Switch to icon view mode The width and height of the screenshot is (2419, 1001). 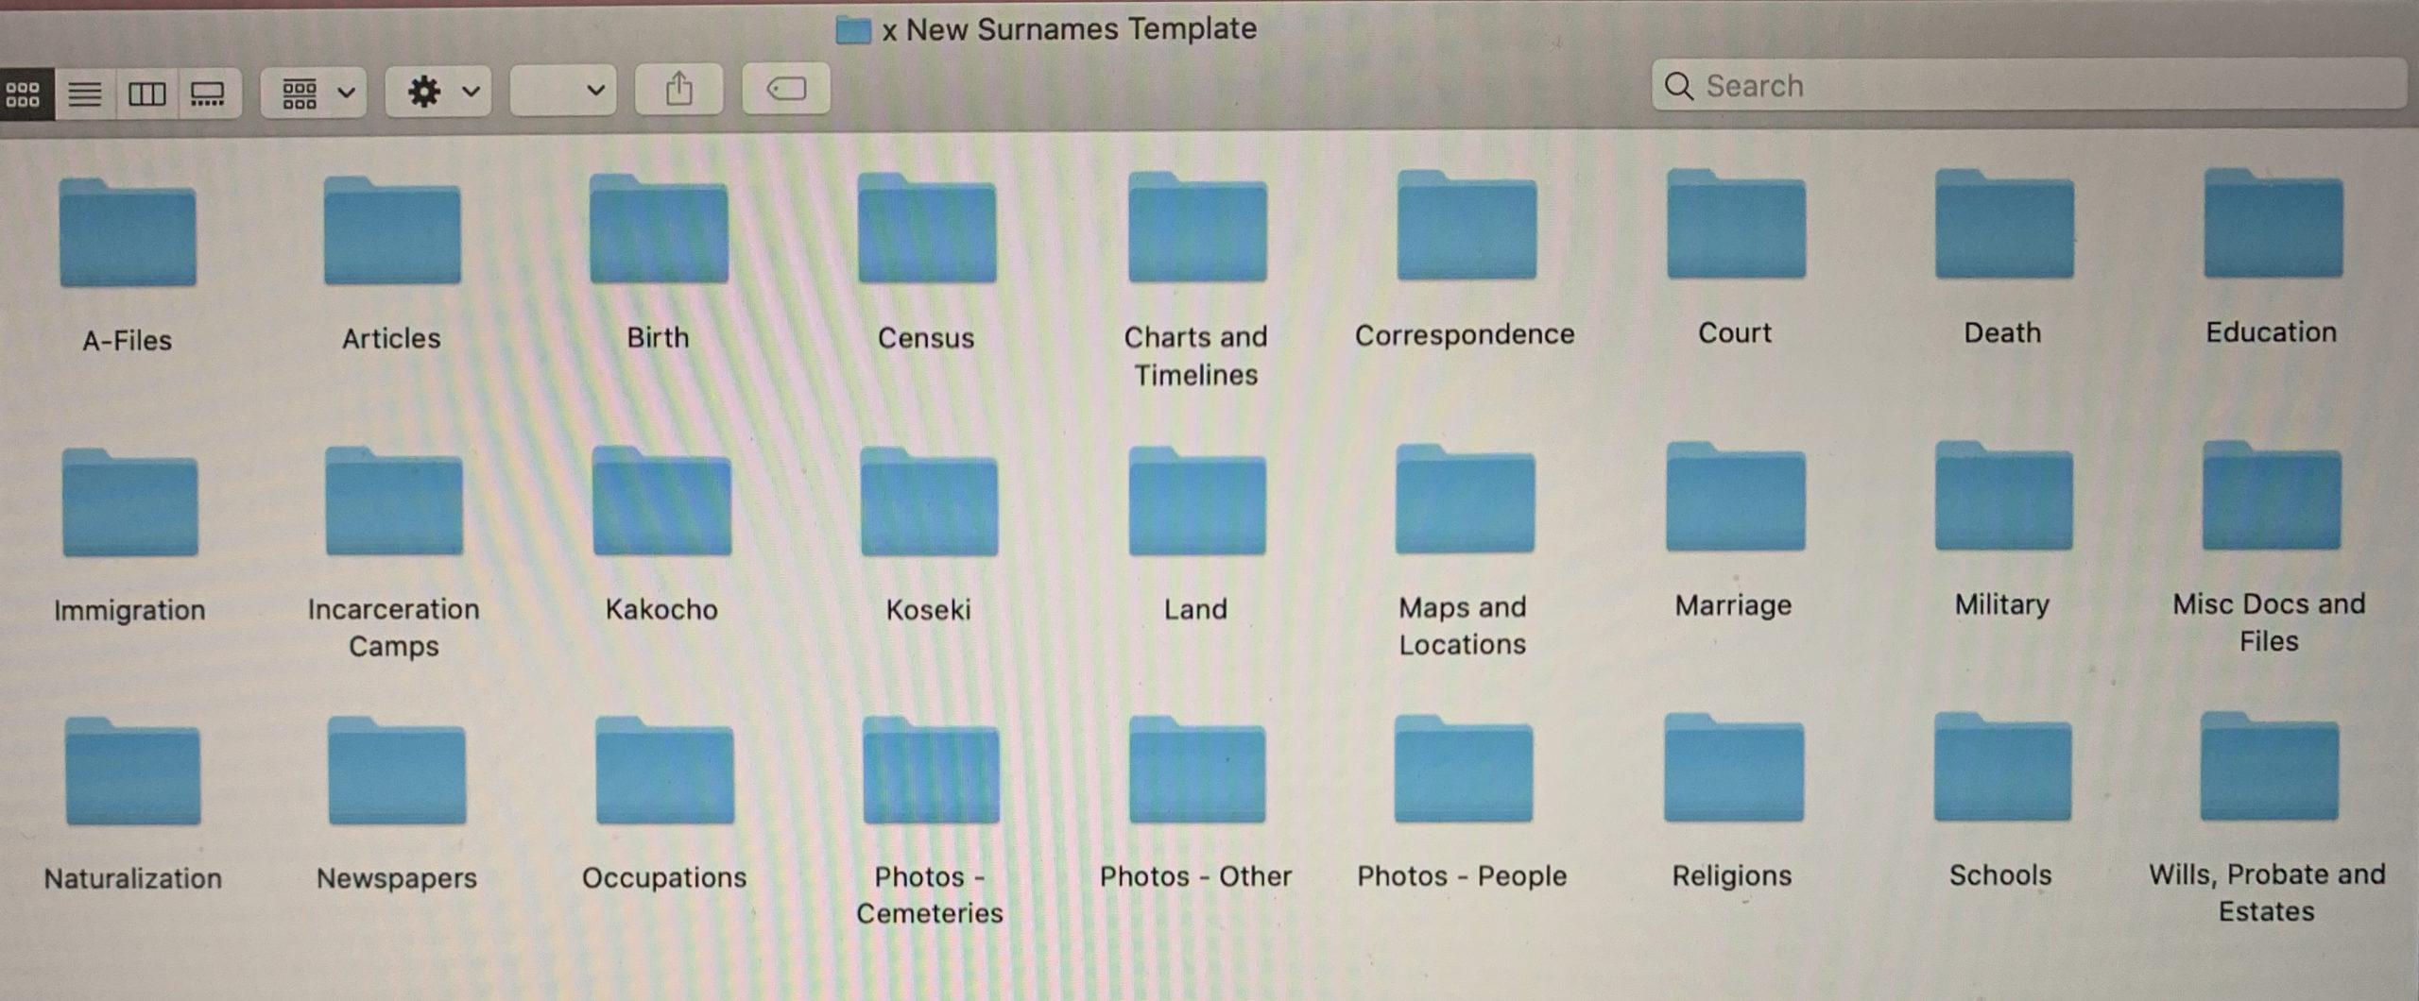pos(24,93)
